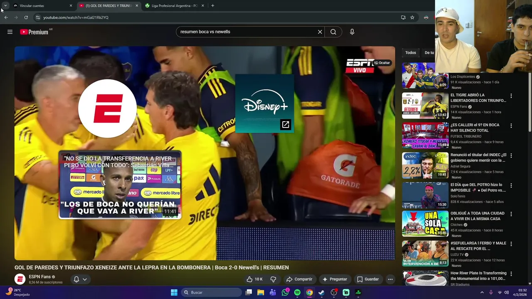Clear the search box text
Screen dimensions: 532x299
(320, 32)
